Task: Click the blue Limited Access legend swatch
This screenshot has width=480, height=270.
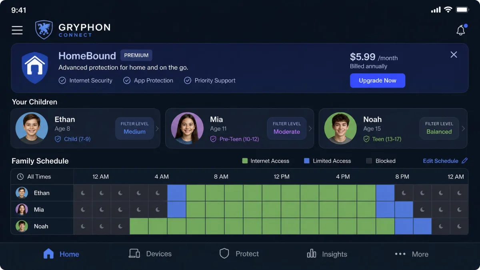Action: tap(307, 161)
